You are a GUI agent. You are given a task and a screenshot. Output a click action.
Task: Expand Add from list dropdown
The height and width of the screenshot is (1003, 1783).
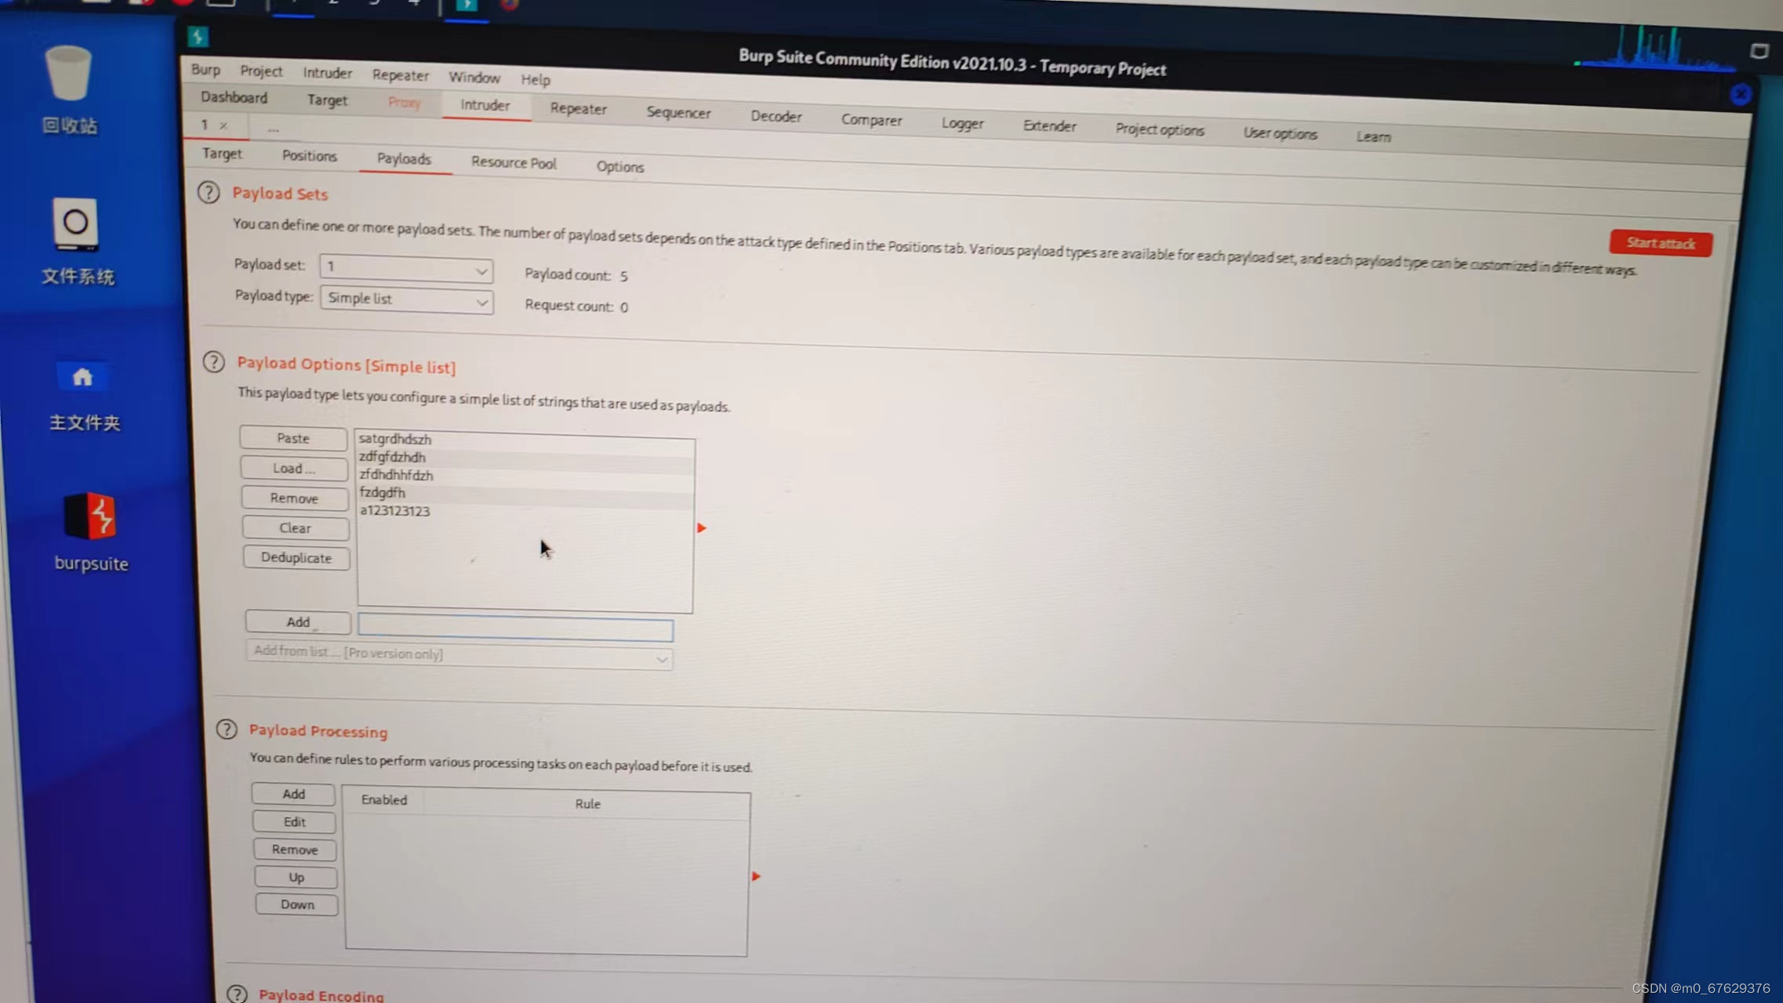pos(459,654)
